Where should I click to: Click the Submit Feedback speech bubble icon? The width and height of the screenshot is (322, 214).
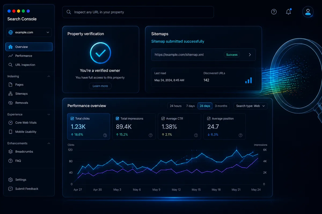point(10,189)
